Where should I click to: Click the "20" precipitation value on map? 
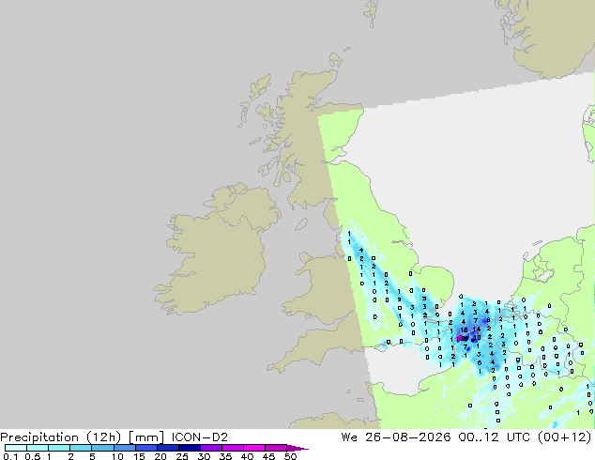click(465, 338)
